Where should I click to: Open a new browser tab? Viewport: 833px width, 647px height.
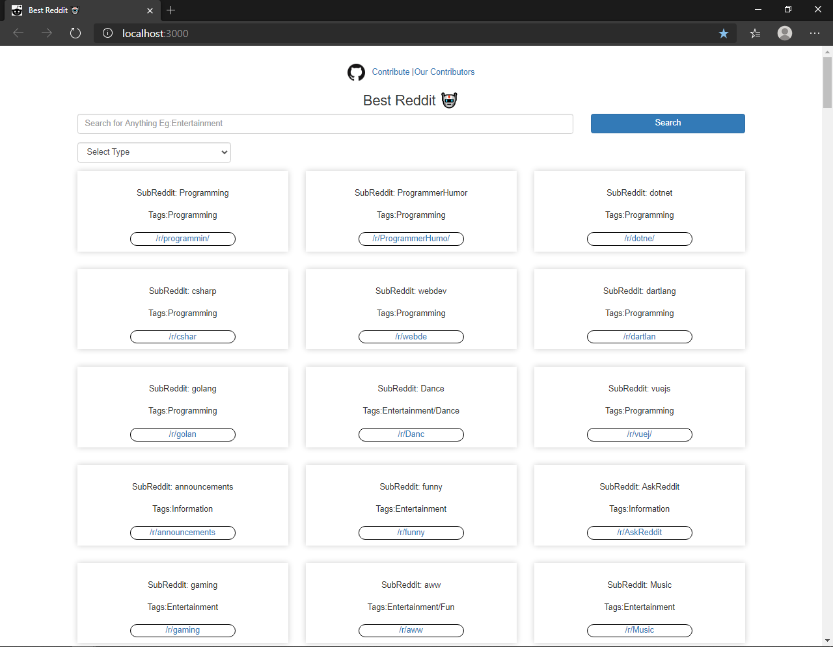(x=171, y=10)
